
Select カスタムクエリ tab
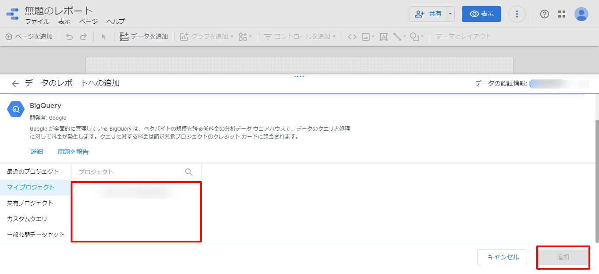point(36,219)
